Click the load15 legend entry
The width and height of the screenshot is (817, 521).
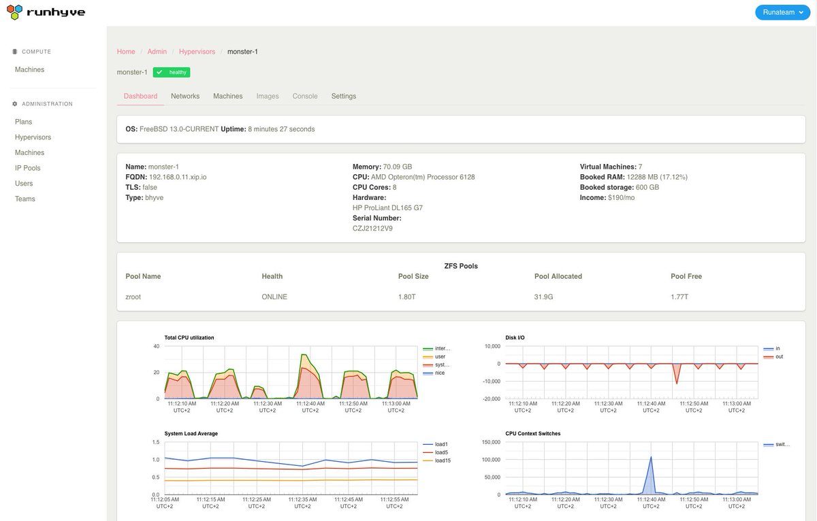click(x=436, y=461)
